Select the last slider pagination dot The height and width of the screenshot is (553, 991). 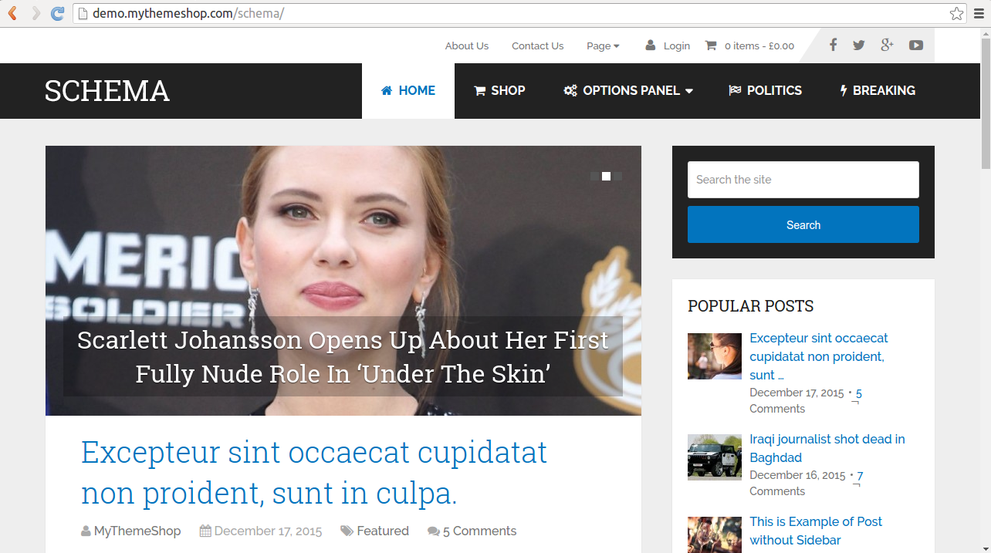click(617, 177)
